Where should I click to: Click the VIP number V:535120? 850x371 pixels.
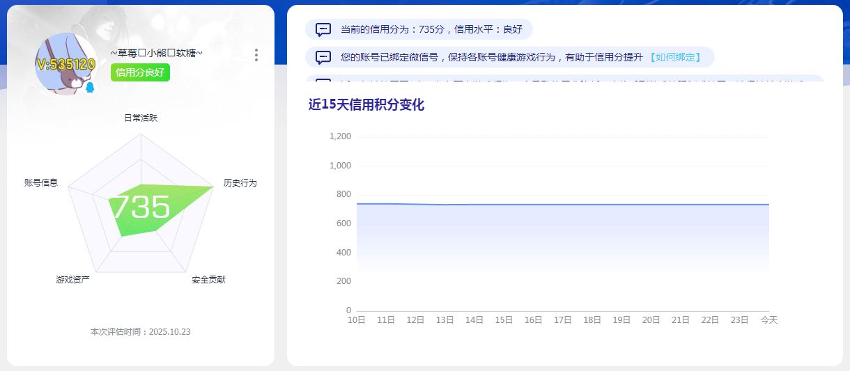point(65,65)
